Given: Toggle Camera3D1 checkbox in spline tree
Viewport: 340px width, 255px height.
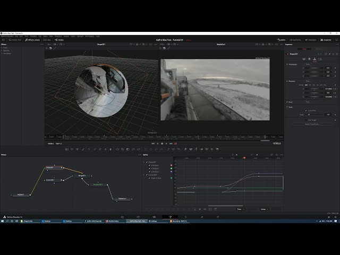Looking at the screenshot, I should pos(147,175).
